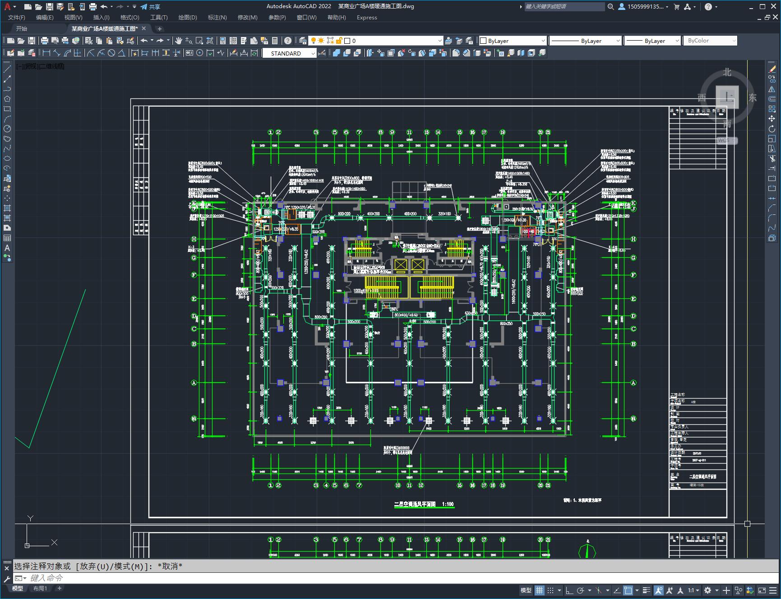
Task: Toggle the grid display in status bar
Action: 540,590
